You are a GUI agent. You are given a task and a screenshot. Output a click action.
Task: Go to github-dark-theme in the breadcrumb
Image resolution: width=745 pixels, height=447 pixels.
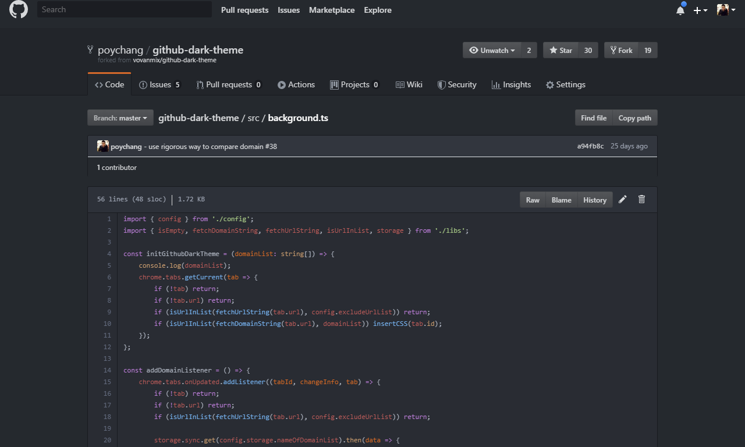pyautogui.click(x=198, y=118)
